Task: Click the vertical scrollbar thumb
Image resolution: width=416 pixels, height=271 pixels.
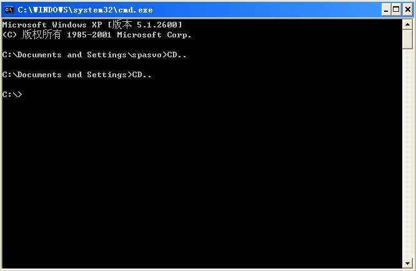Action: tap(407, 39)
